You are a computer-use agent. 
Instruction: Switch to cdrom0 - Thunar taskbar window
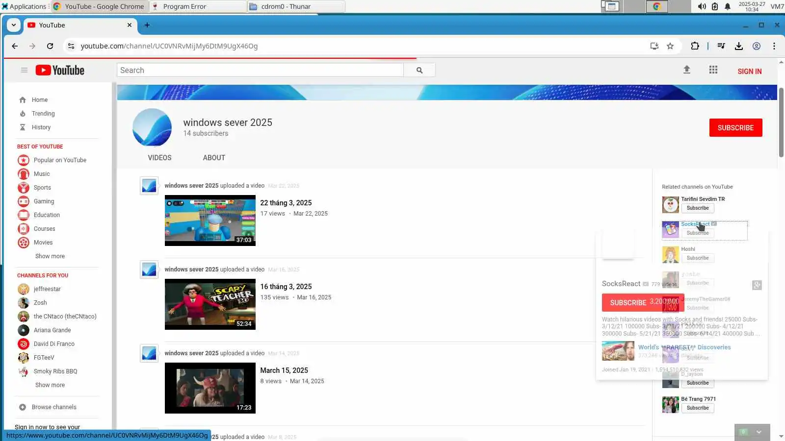(x=296, y=6)
